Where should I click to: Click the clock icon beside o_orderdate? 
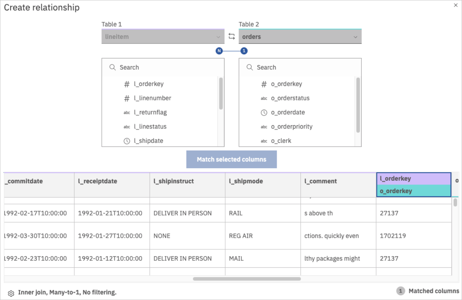264,113
